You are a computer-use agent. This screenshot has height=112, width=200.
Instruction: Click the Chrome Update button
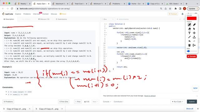193,9
